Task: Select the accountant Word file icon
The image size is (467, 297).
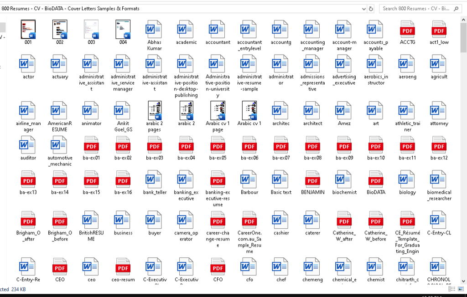Action: (218, 29)
